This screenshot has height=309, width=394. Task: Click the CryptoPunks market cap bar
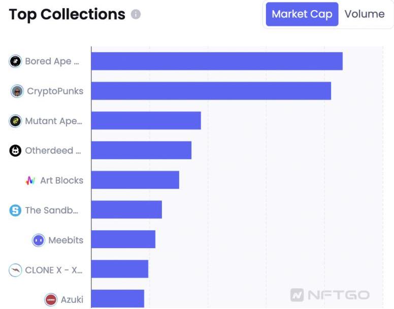click(211, 91)
